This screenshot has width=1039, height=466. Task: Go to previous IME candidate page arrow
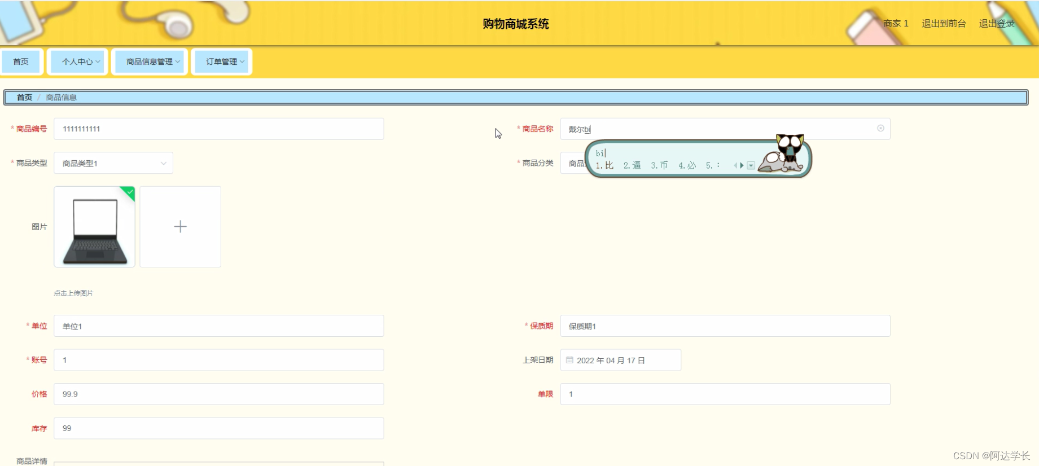[x=735, y=165]
